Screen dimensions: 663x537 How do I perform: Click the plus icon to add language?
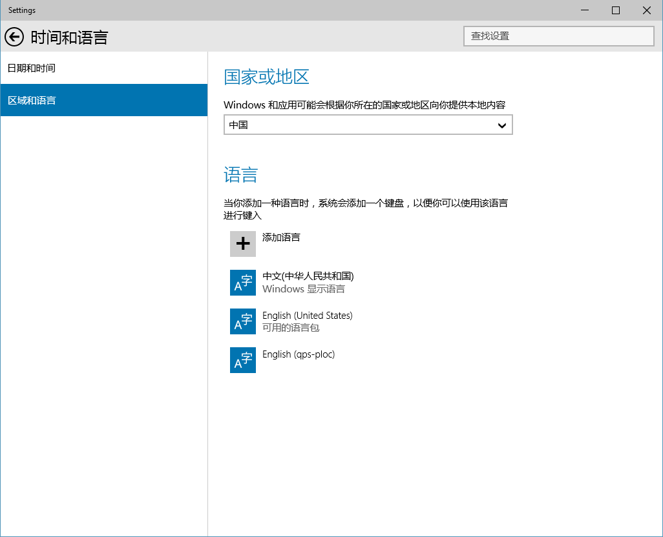coord(243,243)
